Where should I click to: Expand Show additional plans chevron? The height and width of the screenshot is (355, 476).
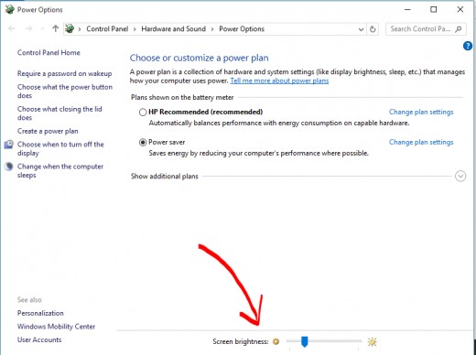(x=460, y=177)
